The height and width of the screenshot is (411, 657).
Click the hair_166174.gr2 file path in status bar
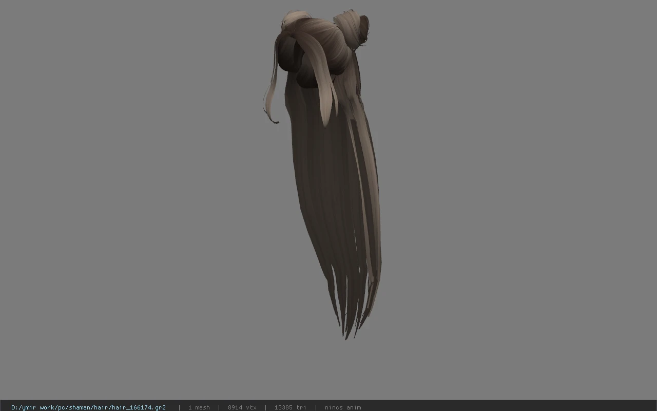[x=88, y=407]
